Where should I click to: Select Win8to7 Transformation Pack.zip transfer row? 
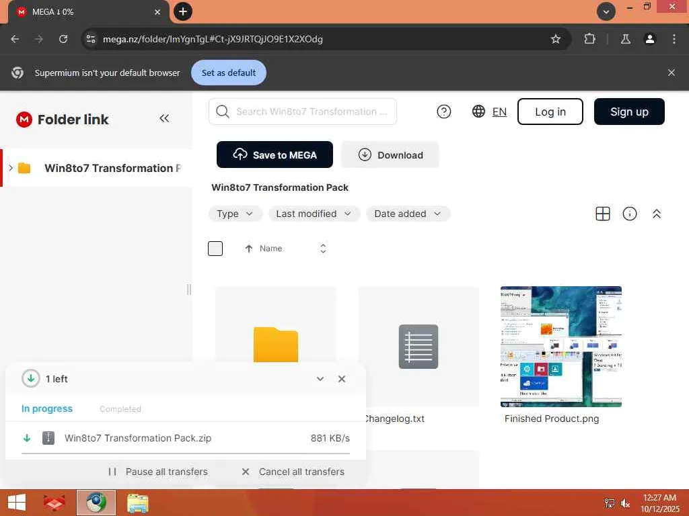click(186, 438)
